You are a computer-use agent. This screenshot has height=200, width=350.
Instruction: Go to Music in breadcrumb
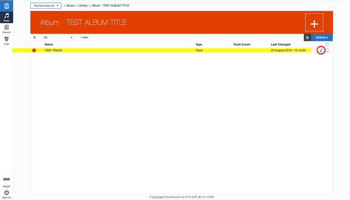click(x=70, y=6)
